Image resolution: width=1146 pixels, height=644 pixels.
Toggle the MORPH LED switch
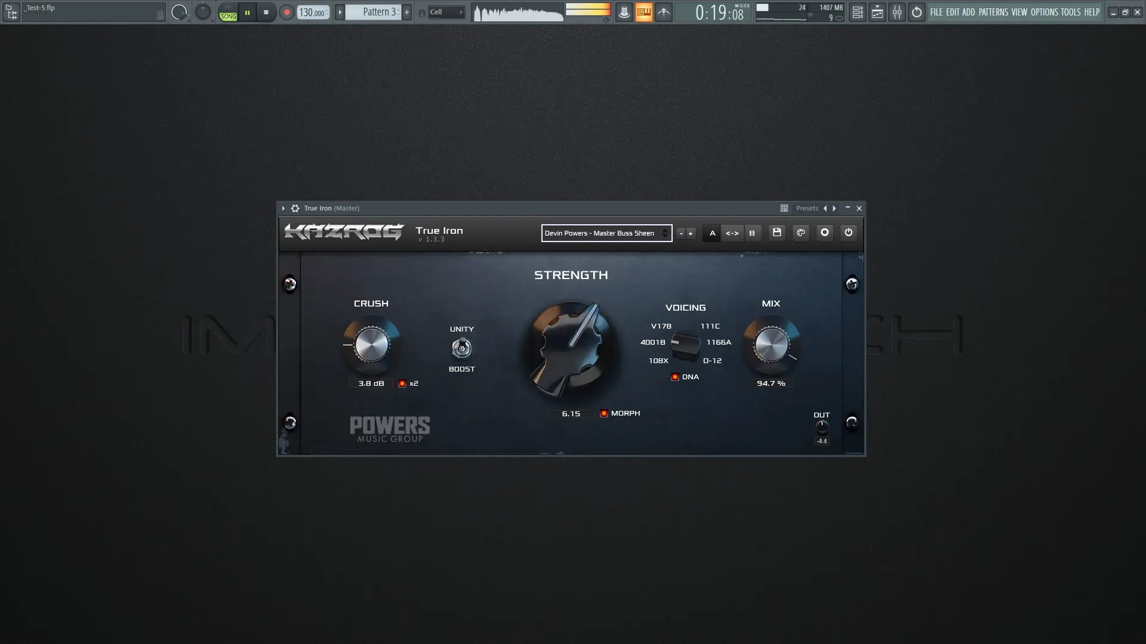coord(604,413)
